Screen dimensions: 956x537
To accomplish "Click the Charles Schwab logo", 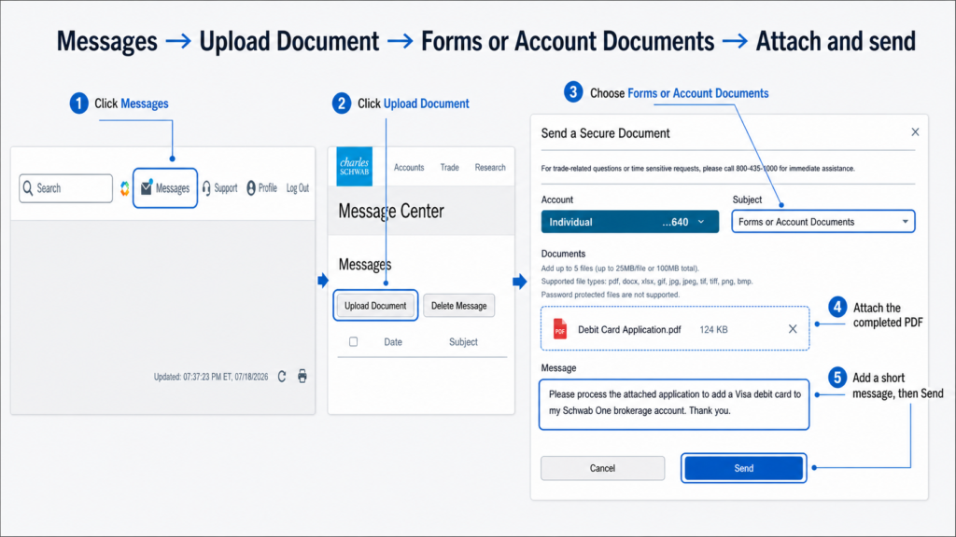I will (354, 166).
